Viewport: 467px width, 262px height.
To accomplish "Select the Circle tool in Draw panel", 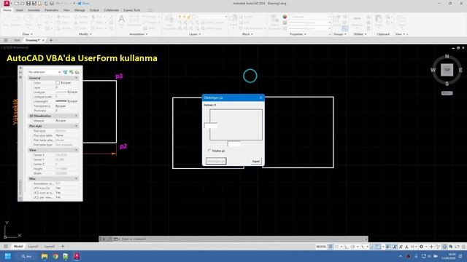I will coord(28,21).
